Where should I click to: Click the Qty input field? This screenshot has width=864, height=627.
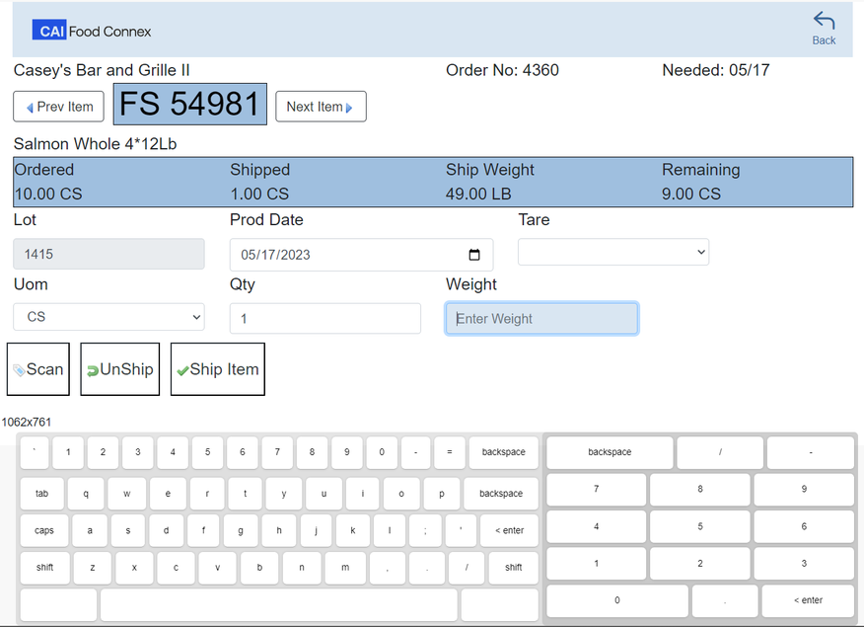point(324,319)
